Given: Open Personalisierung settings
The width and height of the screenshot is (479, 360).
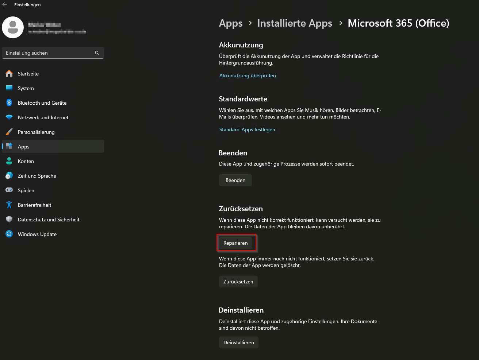Looking at the screenshot, I should (53, 132).
